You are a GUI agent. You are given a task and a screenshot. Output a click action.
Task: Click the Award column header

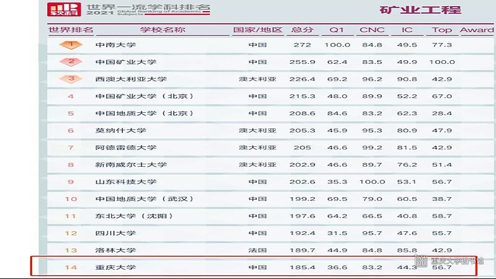point(476,30)
